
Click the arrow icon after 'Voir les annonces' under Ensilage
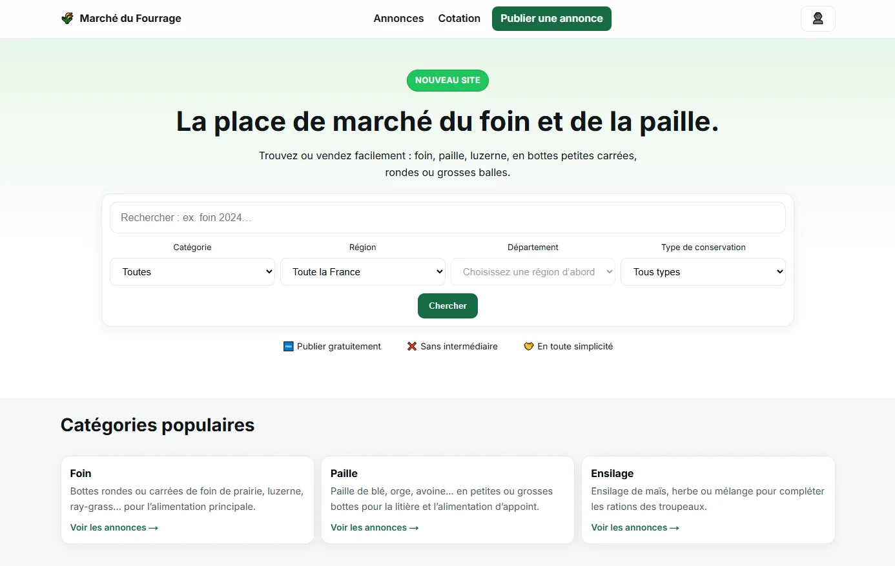pyautogui.click(x=674, y=527)
